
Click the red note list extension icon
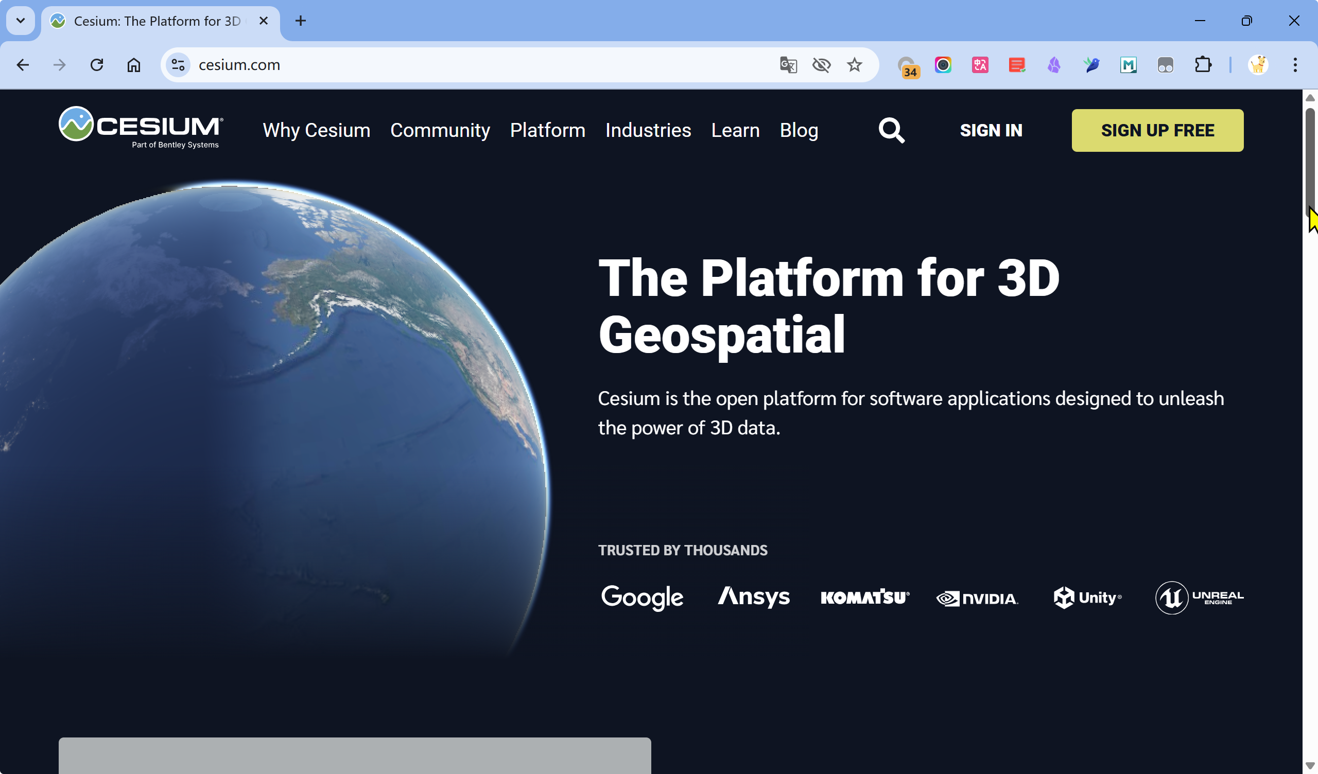pyautogui.click(x=1017, y=65)
